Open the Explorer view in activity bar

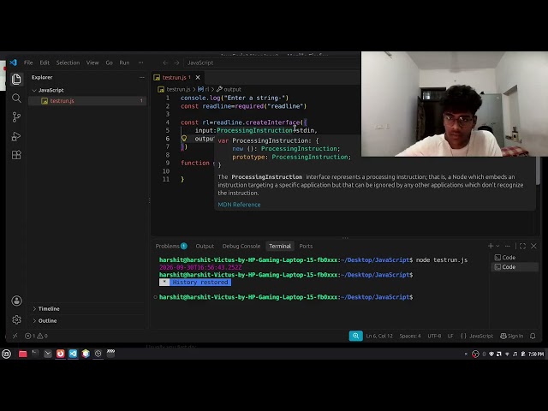coord(16,80)
